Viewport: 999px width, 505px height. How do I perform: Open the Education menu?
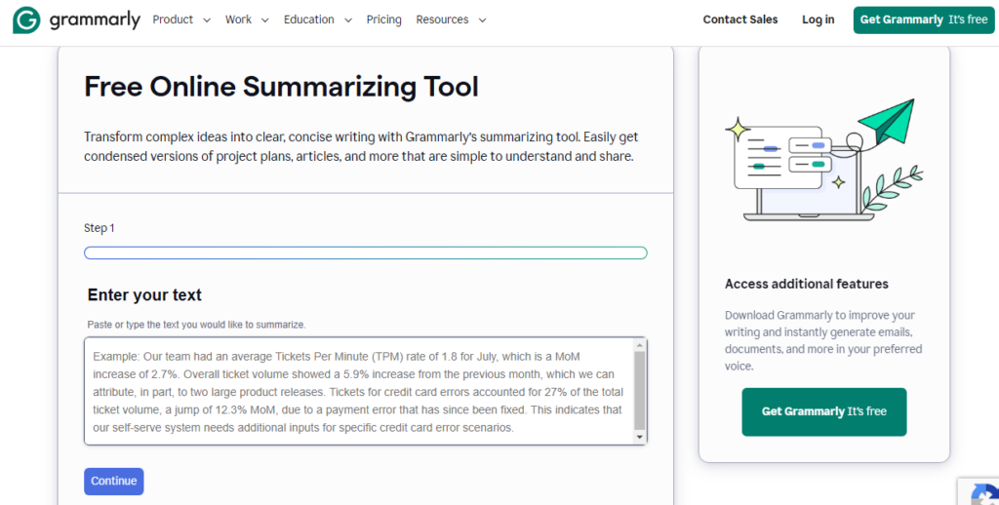[309, 19]
